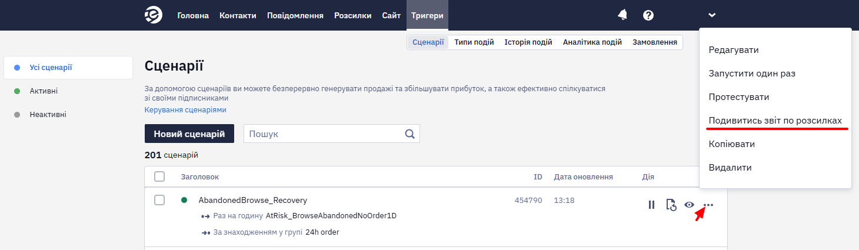Go to Головна in the top menu
859x250 pixels.
point(193,15)
